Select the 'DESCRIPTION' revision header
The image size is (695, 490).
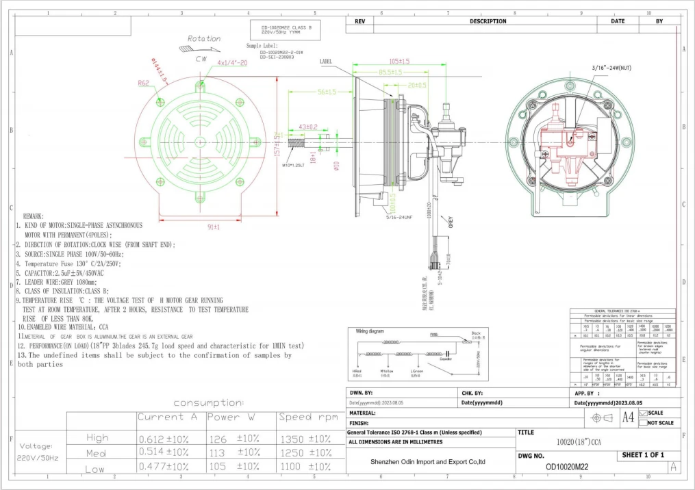click(488, 21)
